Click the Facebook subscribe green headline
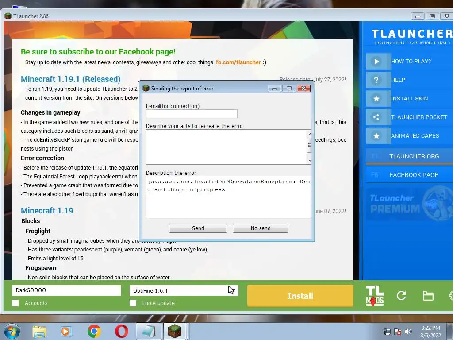This screenshot has height=340, width=453. coord(98,52)
